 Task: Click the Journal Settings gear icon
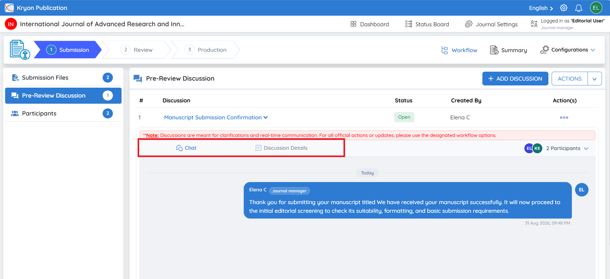tap(469, 24)
